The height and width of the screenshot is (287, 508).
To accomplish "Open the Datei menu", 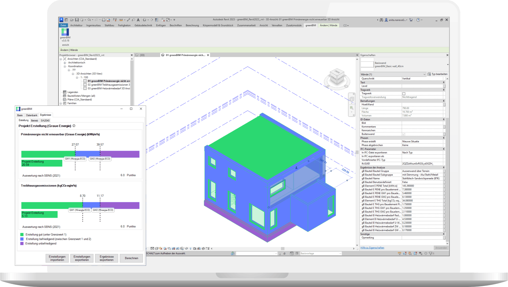I will 63,26.
